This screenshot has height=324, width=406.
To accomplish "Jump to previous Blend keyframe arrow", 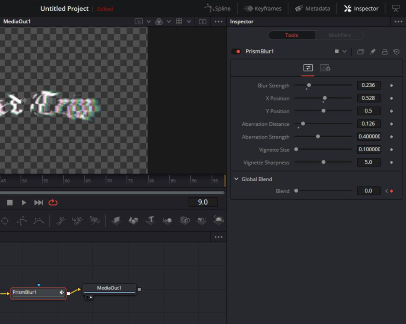I will (x=386, y=191).
